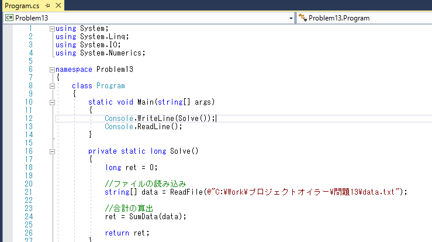Click 'return ret;' statement
This screenshot has width=432, height=242.
pos(127,233)
